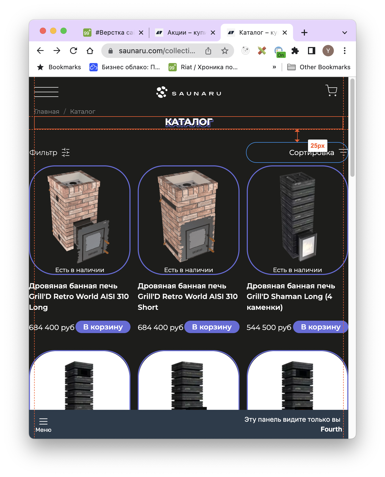Add Retro World AISI 310 Short to cart
Screen dimensions: 385x477
click(x=212, y=327)
